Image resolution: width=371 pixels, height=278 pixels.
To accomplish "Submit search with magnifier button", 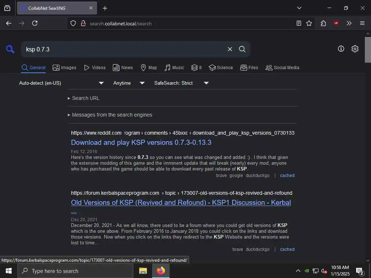I will pyautogui.click(x=242, y=49).
